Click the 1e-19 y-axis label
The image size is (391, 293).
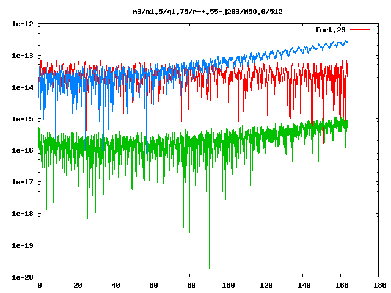[x=23, y=245]
